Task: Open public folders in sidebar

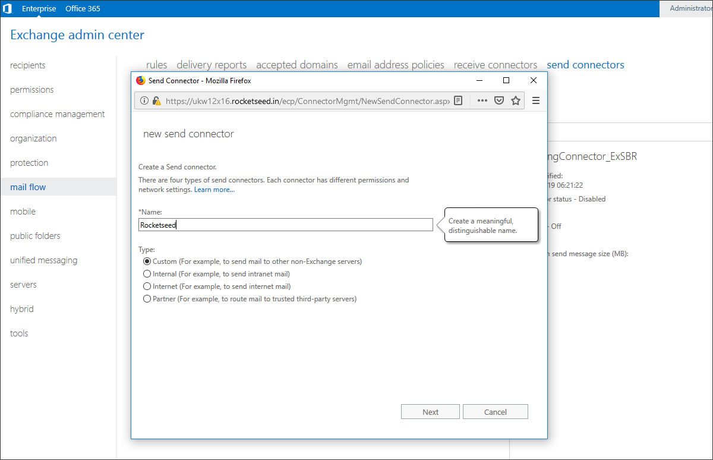Action: point(35,236)
